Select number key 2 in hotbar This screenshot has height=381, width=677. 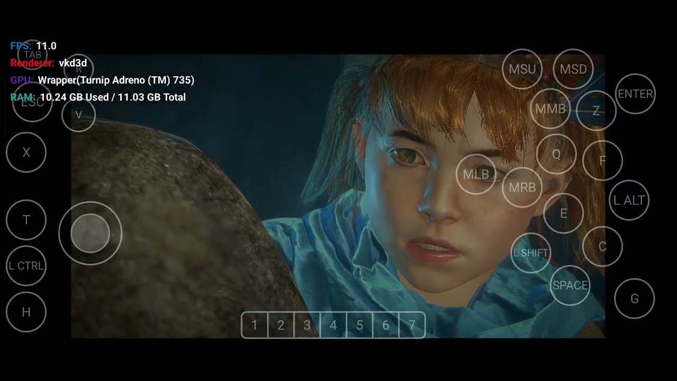[281, 325]
